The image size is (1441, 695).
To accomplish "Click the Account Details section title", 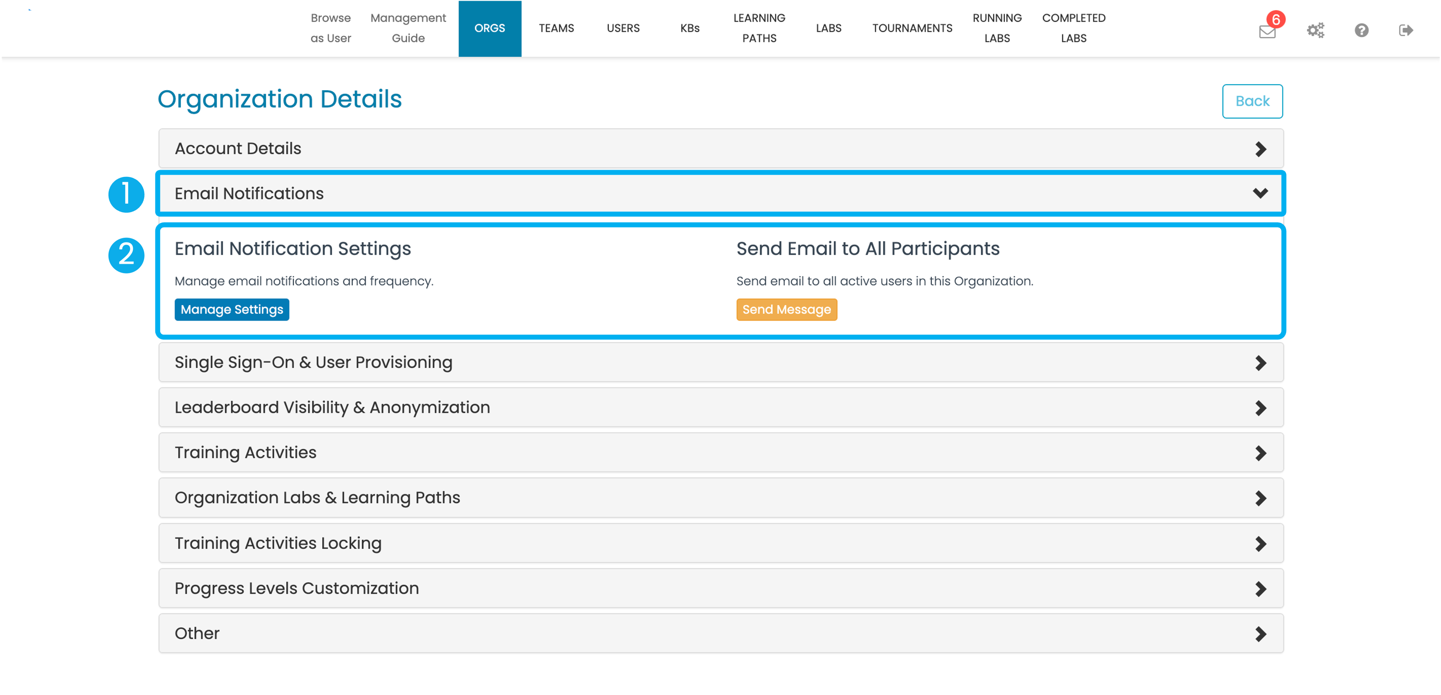I will tap(238, 149).
